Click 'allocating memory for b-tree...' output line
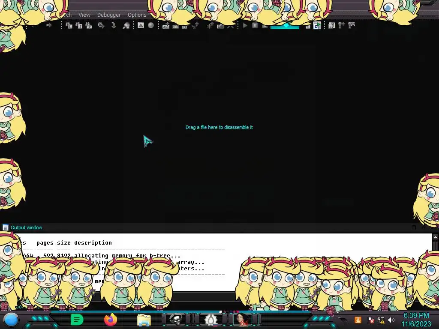Image resolution: width=439 pixels, height=329 pixels. 127,255
